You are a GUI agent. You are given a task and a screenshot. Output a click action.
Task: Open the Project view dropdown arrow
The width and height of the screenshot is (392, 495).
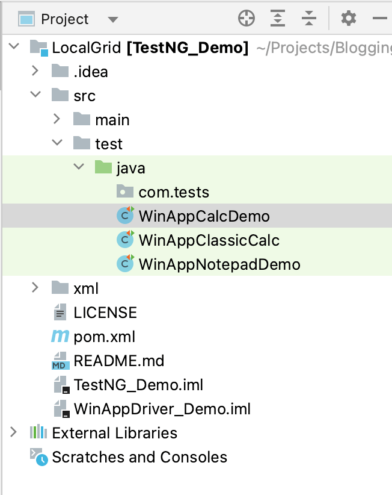[x=113, y=20]
